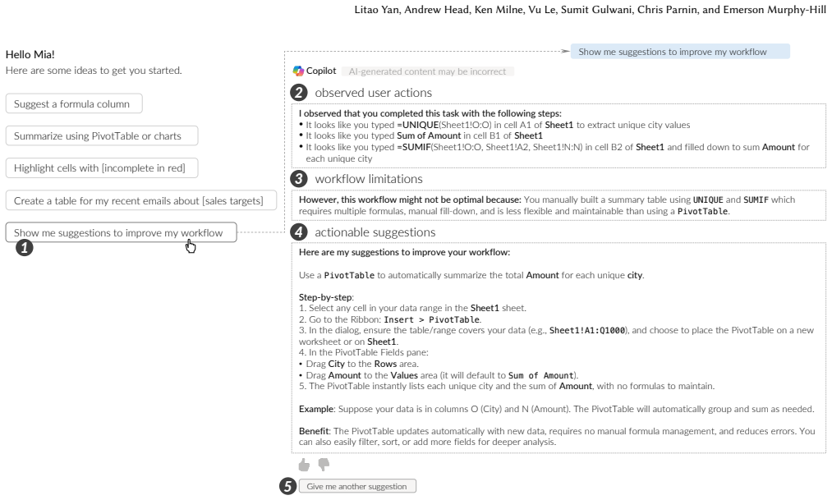
Task: Click 'Suggest a formula column' suggestion
Action: (x=74, y=104)
